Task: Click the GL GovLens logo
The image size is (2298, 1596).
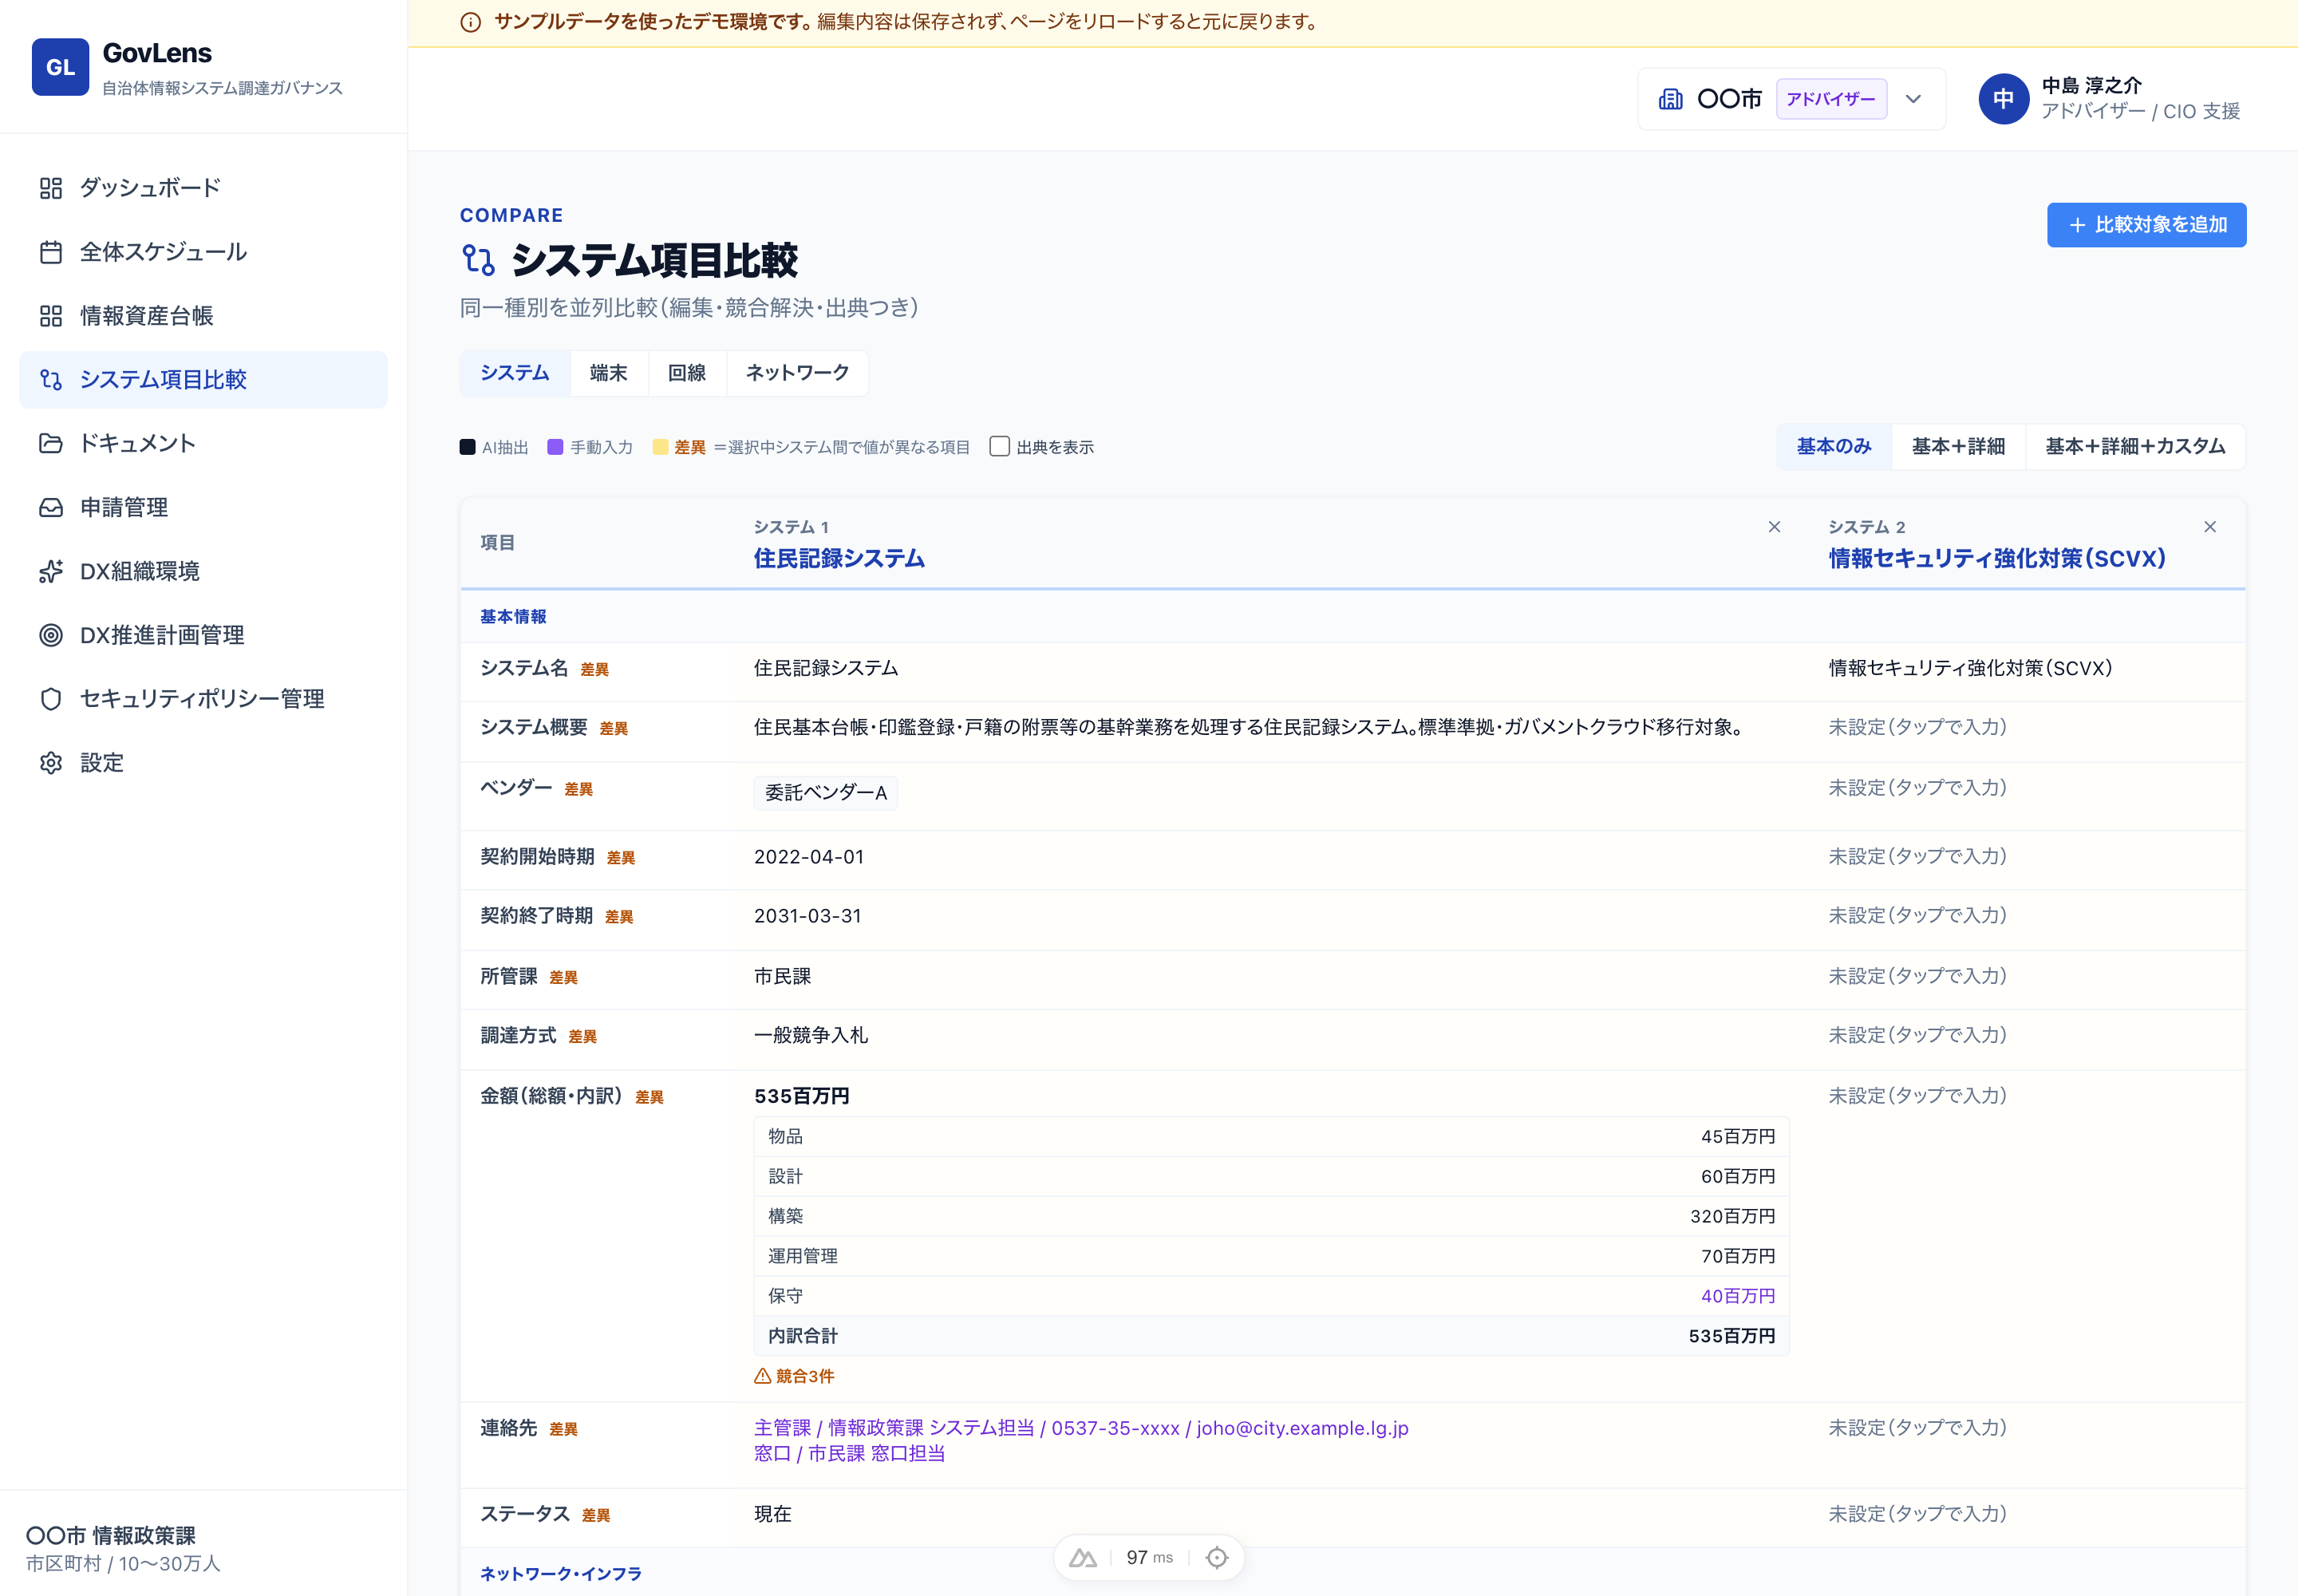Action: (61, 67)
